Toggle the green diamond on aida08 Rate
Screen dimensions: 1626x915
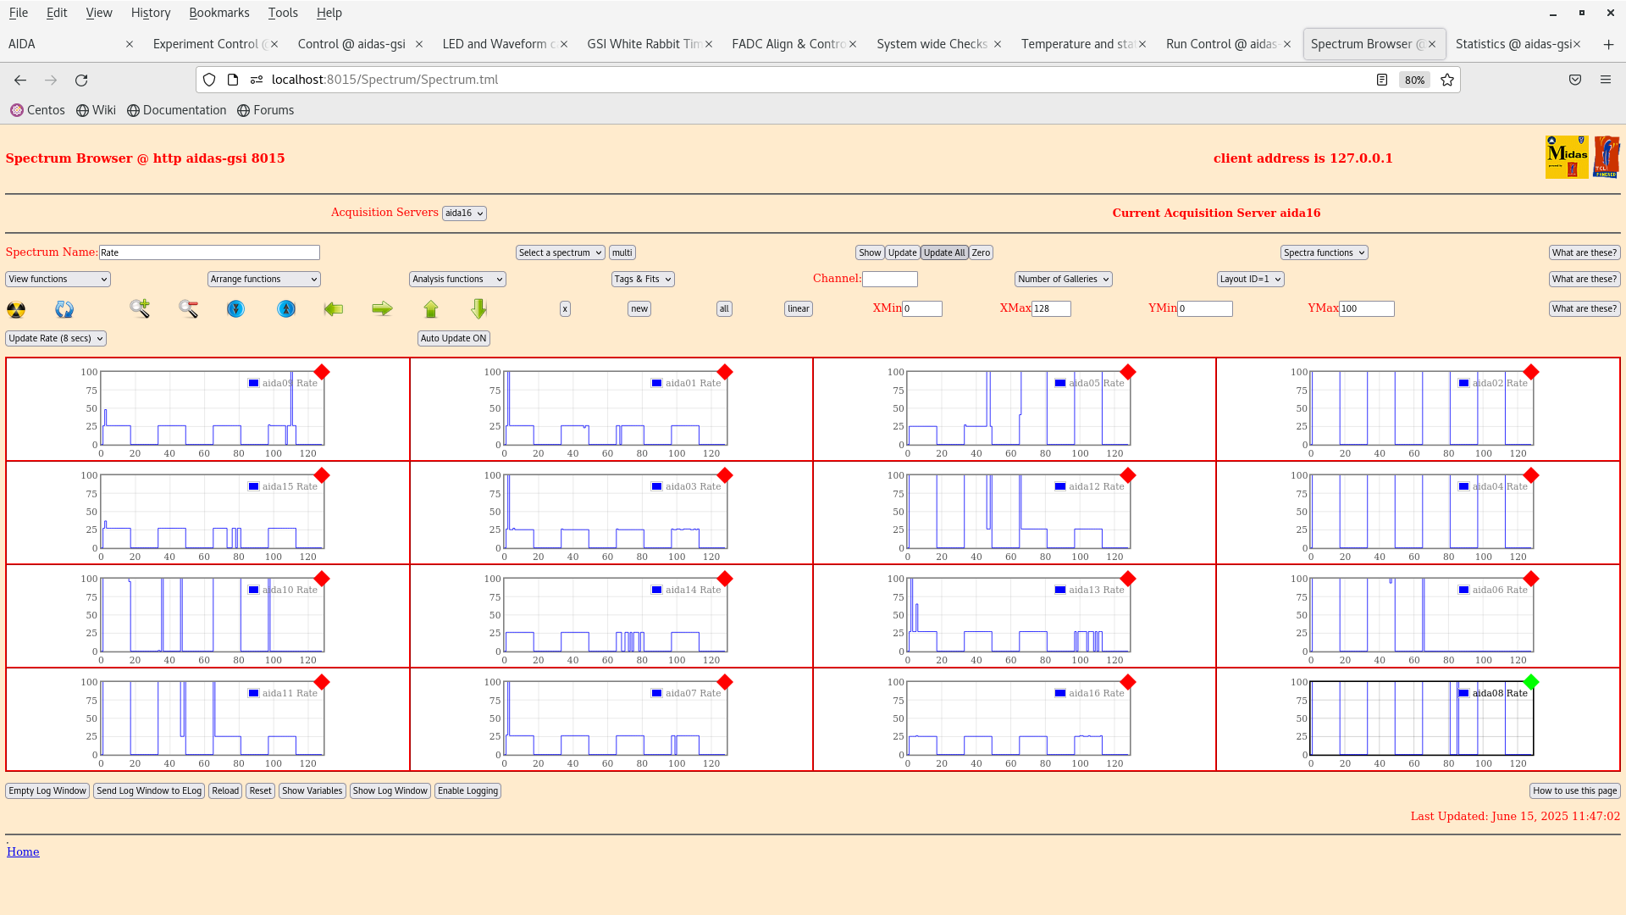tap(1530, 682)
